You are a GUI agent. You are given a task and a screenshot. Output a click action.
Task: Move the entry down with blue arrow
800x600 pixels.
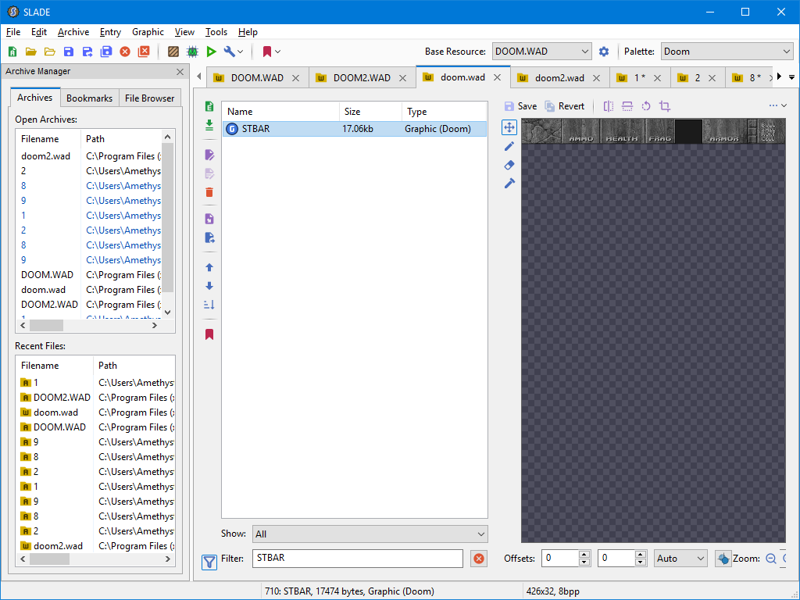(x=209, y=286)
